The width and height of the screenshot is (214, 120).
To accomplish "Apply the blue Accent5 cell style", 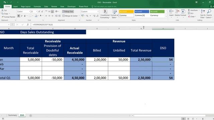I will 142,12.
